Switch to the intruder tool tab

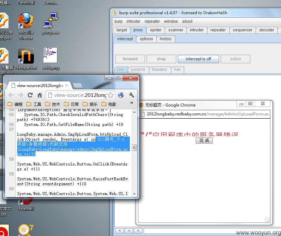pyautogui.click(x=197, y=30)
